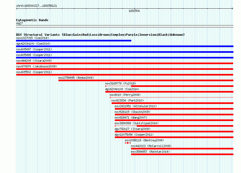Click the chr6:169240227..169258121 coordinate text
The height and width of the screenshot is (173, 241).
point(37,6)
